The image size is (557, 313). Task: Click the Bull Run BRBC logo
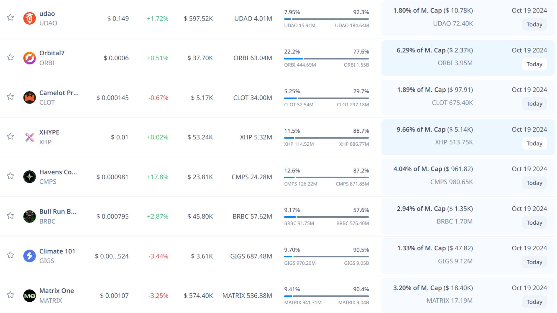tap(29, 216)
